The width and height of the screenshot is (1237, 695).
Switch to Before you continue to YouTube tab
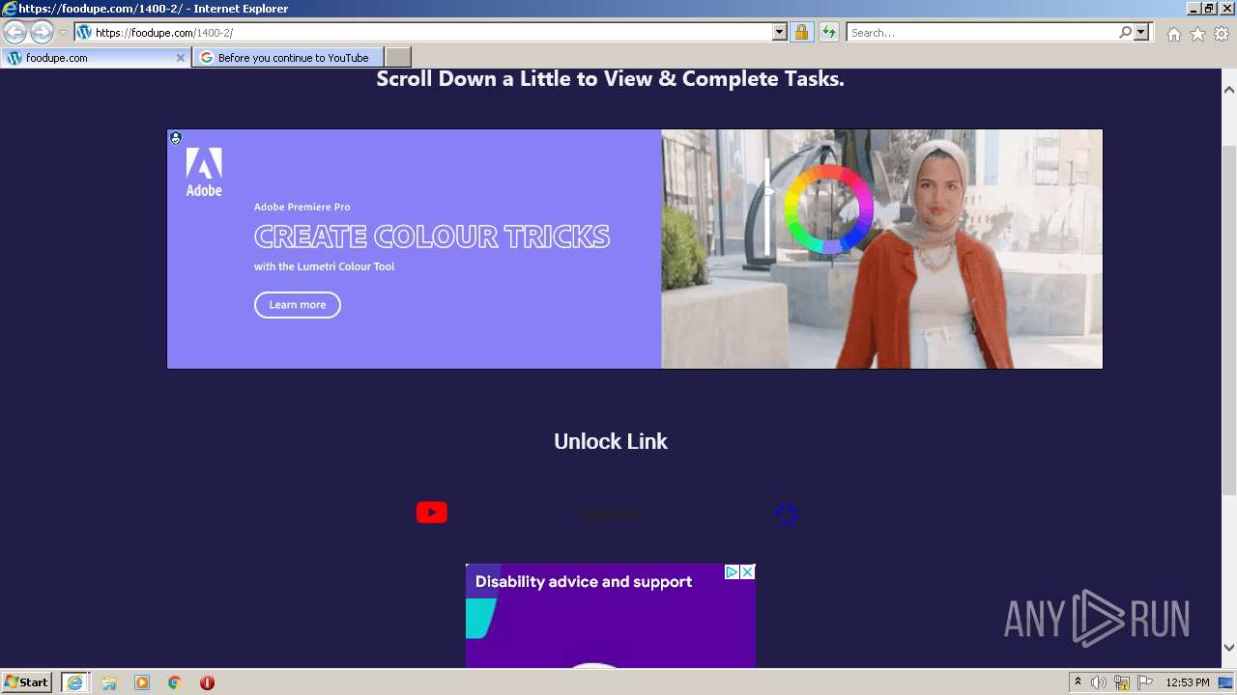pos(288,58)
